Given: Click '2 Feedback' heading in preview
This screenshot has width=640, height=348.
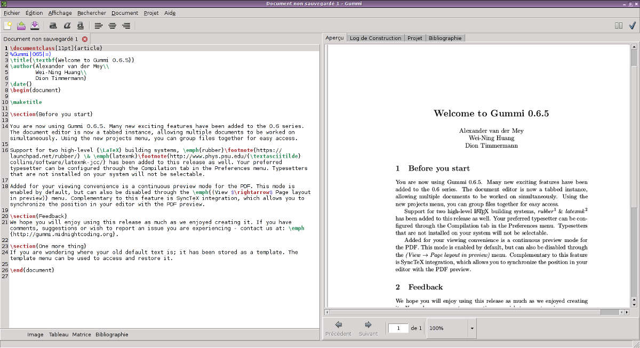Looking at the screenshot, I should click(419, 287).
